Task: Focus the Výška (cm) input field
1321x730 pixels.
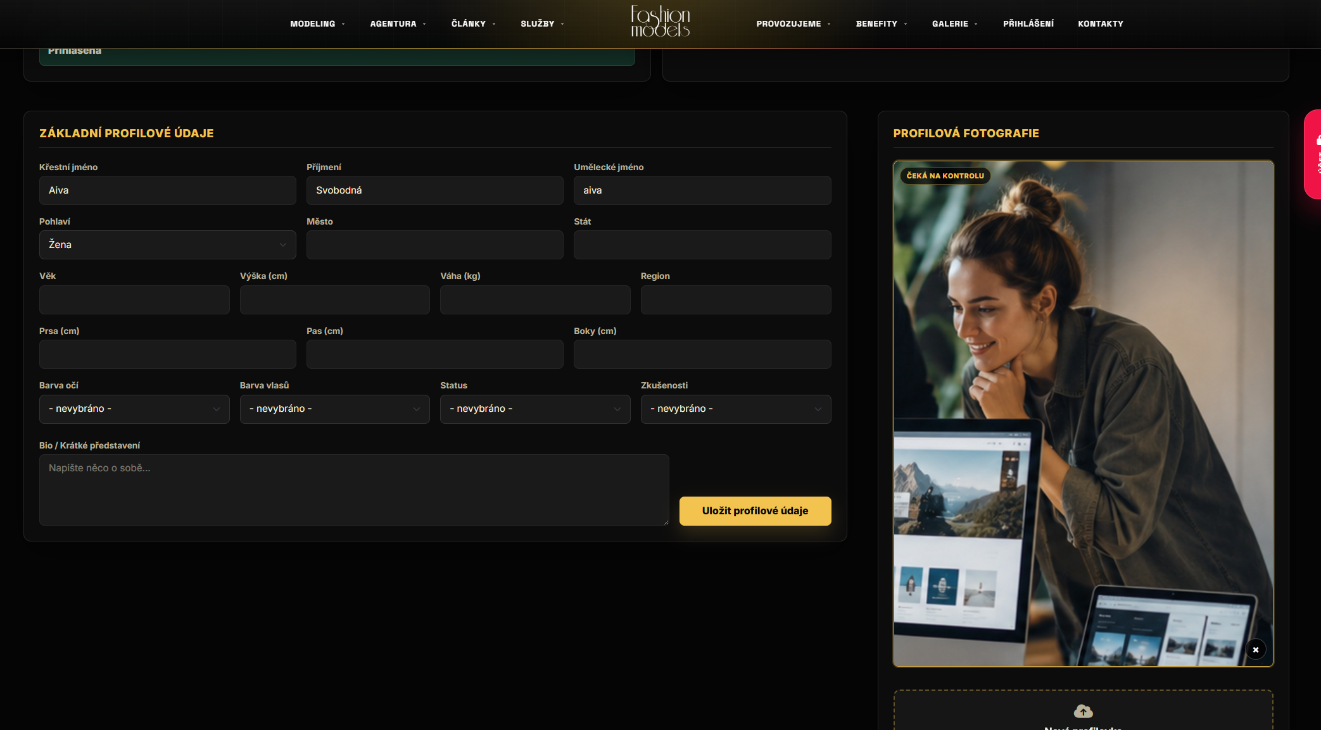Action: point(335,300)
